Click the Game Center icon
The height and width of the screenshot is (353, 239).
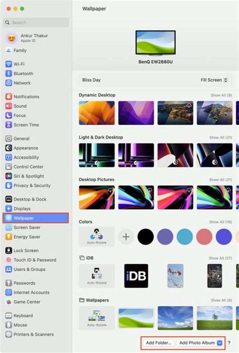9,302
